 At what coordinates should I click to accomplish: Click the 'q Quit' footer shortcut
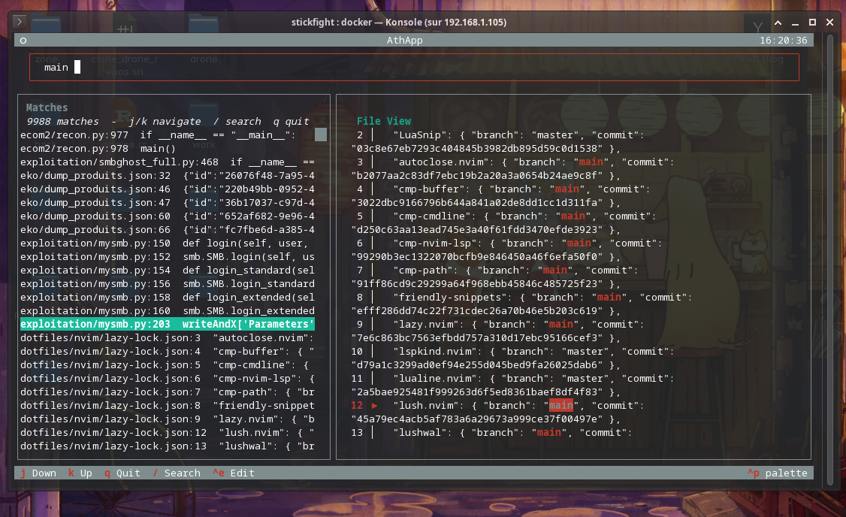tap(122, 473)
